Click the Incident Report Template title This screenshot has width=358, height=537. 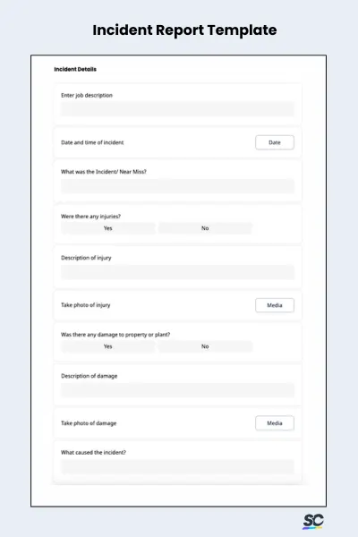tap(184, 30)
